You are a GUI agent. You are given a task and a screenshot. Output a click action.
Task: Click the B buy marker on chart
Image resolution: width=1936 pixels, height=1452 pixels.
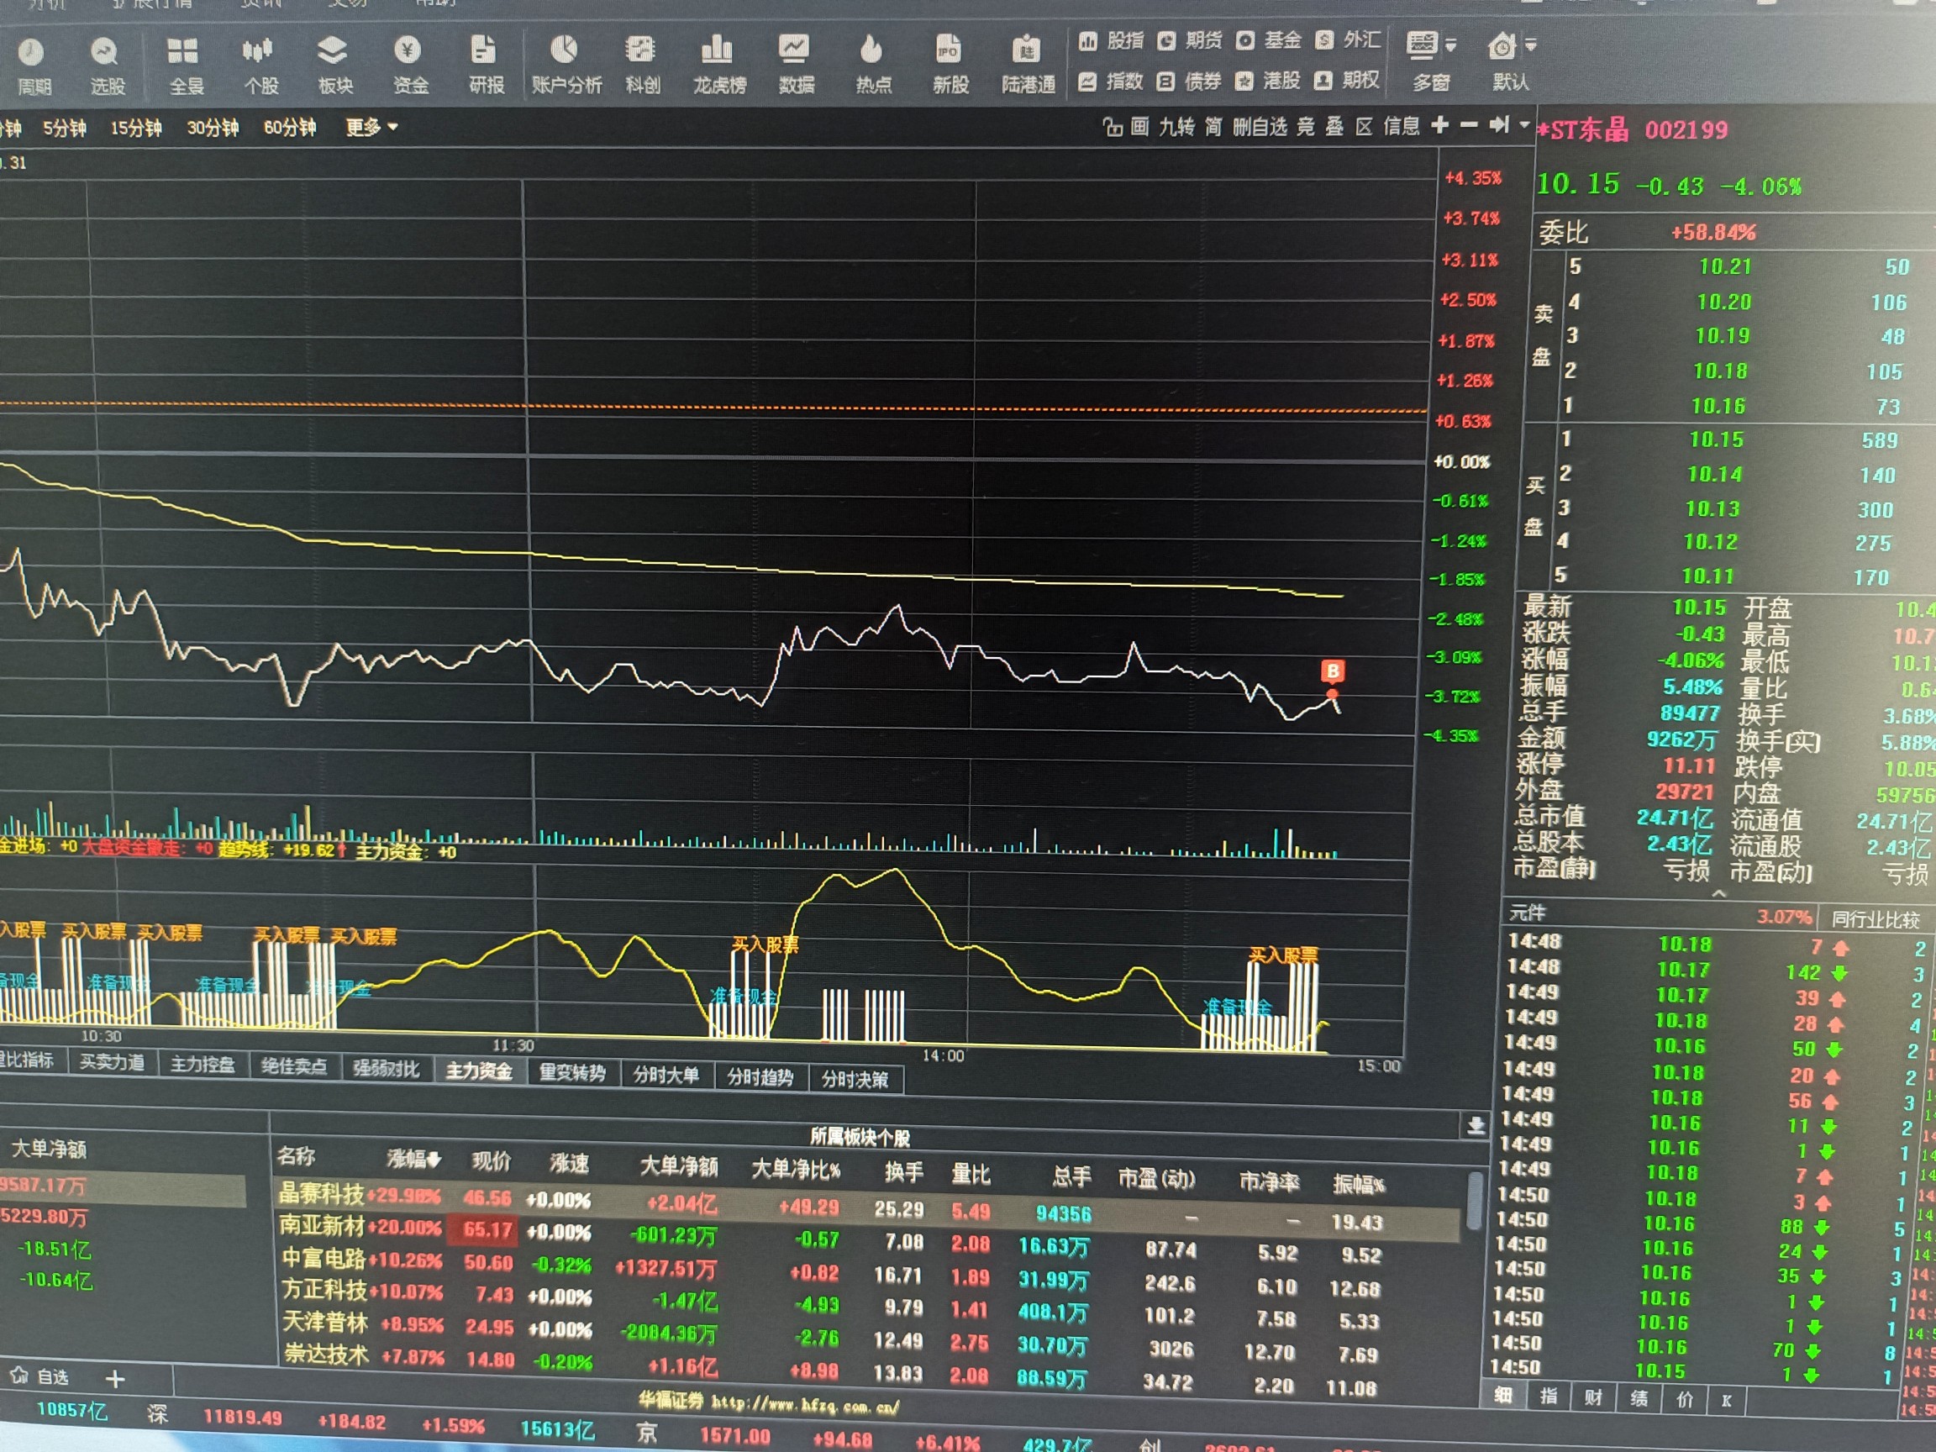1332,671
